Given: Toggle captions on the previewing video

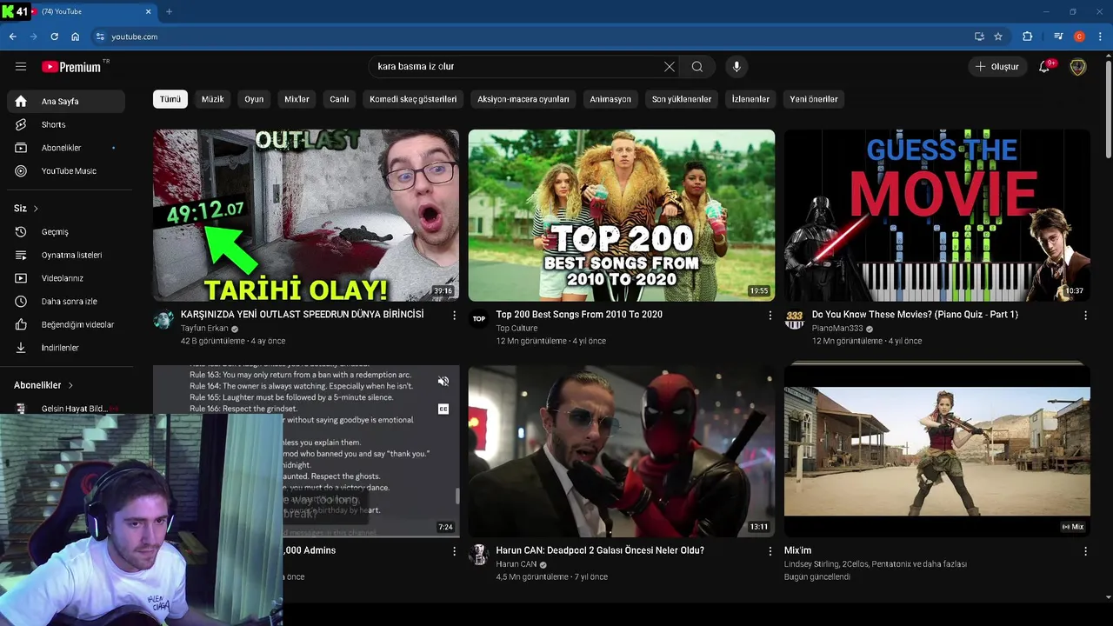Looking at the screenshot, I should (443, 409).
